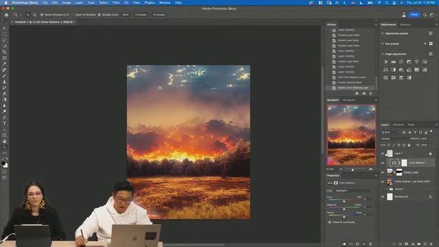Select the Lasso tool

(4, 40)
